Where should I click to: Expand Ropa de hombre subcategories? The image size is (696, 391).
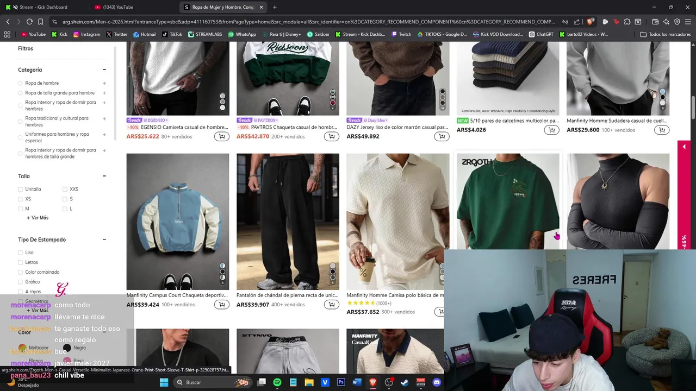104,83
